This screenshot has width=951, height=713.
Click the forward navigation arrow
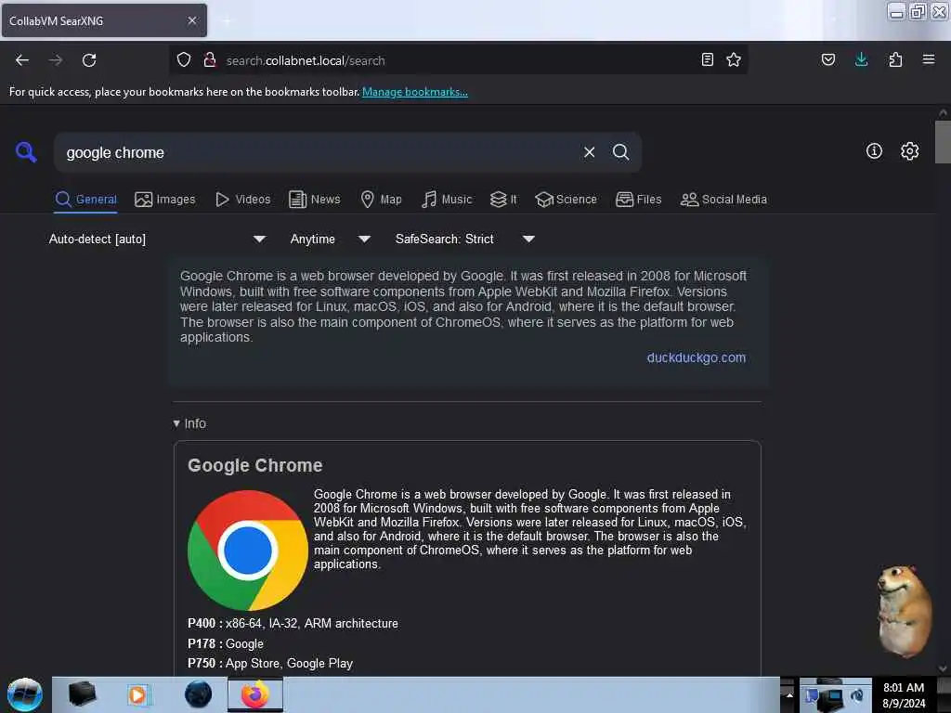click(56, 60)
